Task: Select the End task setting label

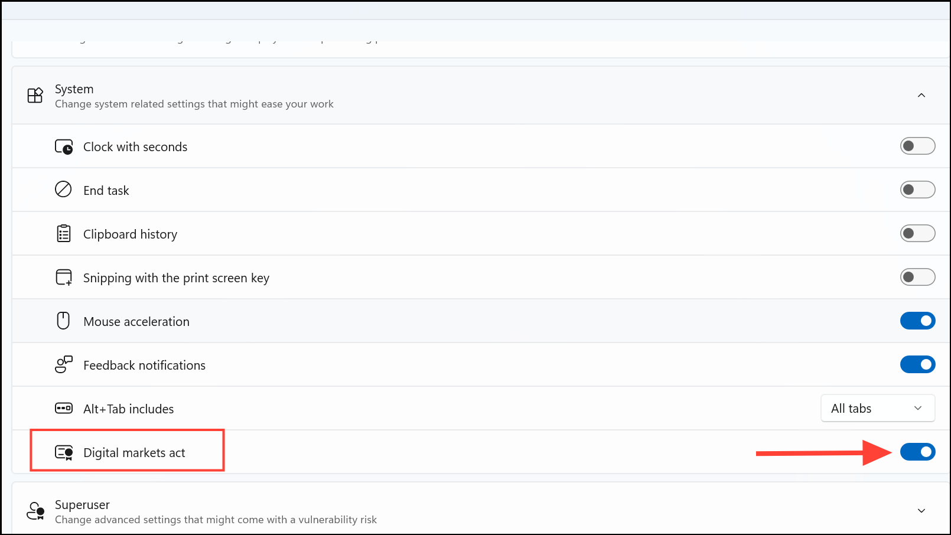Action: pyautogui.click(x=106, y=190)
